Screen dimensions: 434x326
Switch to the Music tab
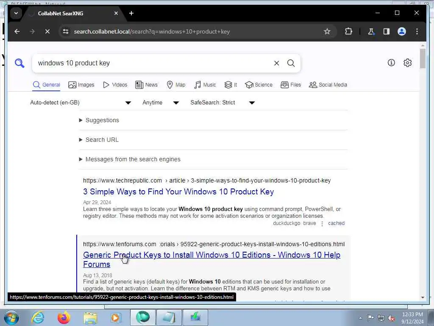tap(205, 85)
